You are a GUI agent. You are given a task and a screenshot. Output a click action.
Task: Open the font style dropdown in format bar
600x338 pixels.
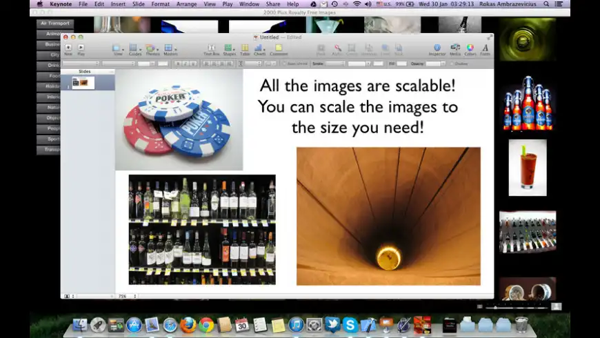click(118, 63)
